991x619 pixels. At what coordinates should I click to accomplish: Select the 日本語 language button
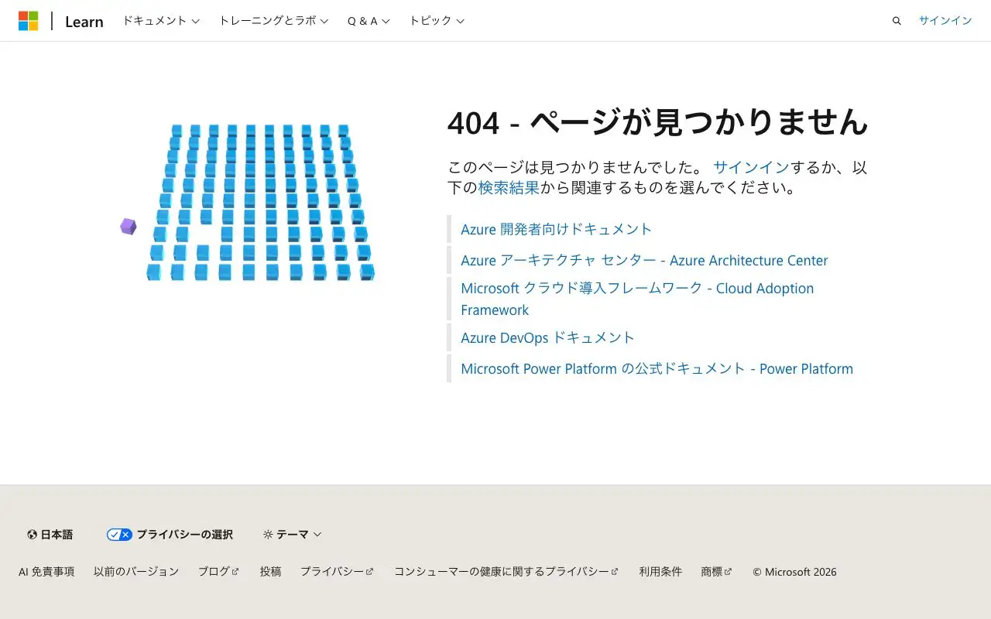[x=50, y=535]
